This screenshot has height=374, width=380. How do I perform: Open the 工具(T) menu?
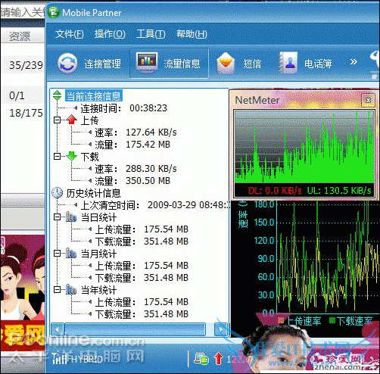point(151,34)
